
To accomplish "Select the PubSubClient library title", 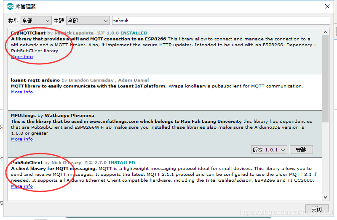I will (x=27, y=162).
